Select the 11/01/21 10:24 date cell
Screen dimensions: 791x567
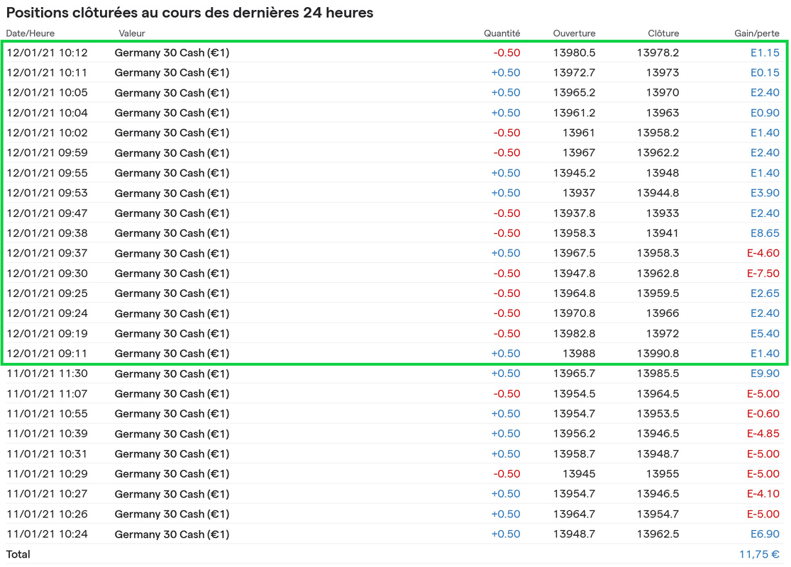coord(47,534)
